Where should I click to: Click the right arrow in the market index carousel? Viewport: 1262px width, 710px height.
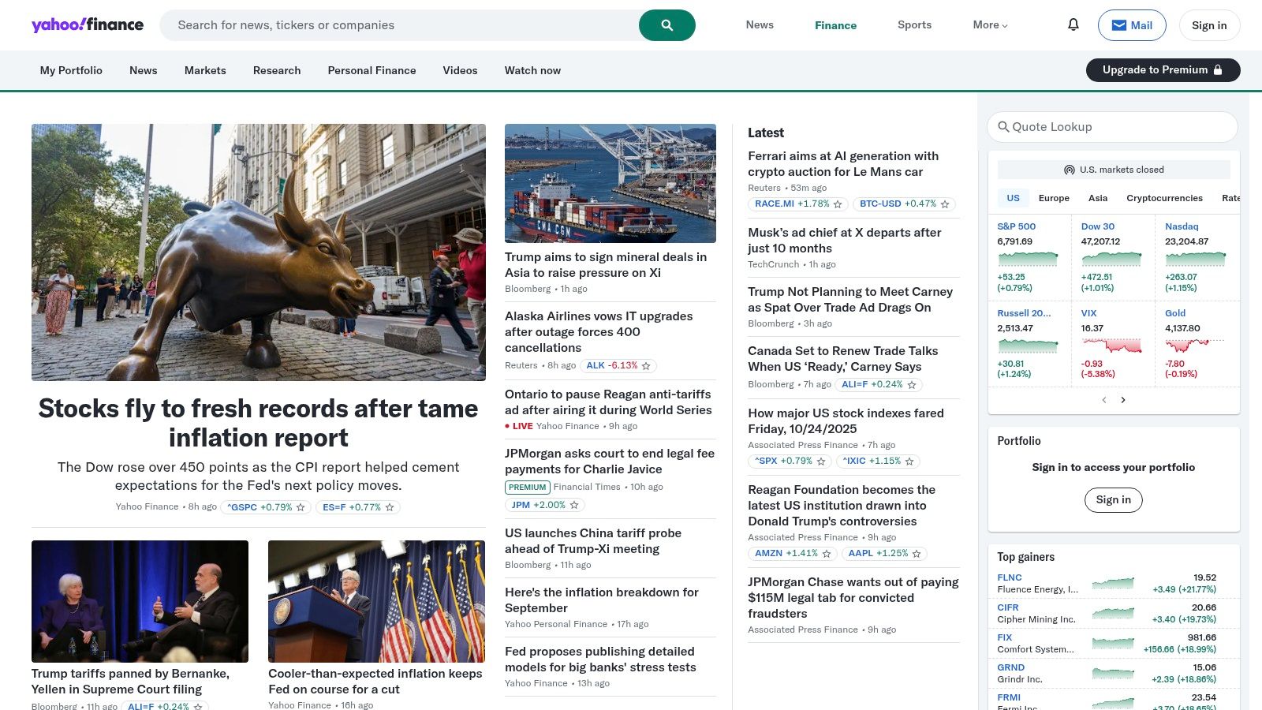click(1123, 400)
